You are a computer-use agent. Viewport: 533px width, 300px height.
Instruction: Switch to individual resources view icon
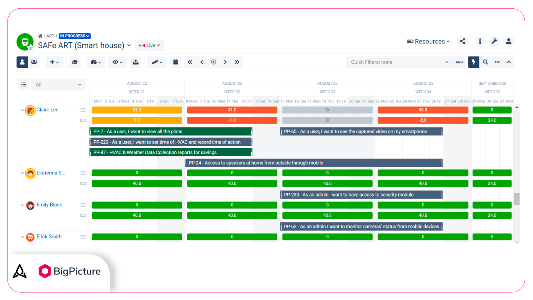click(x=22, y=62)
